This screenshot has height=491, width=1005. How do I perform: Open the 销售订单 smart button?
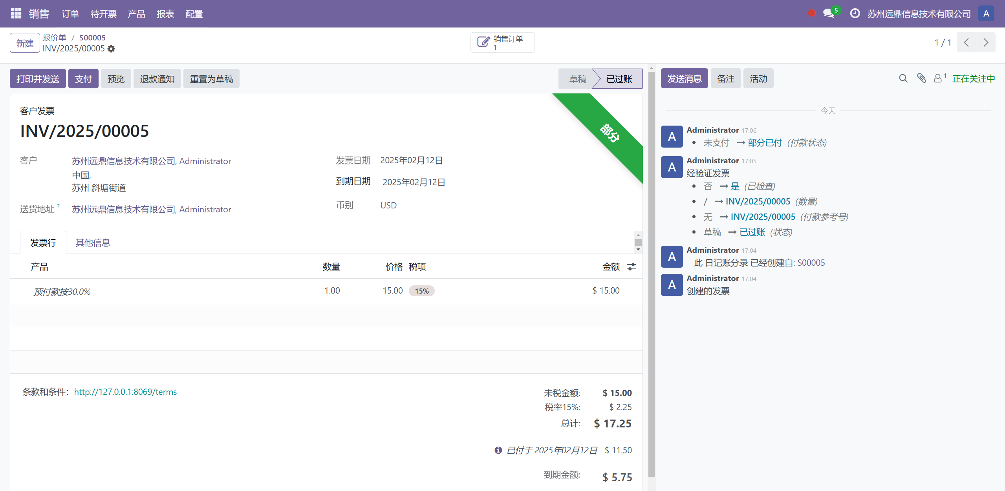[502, 42]
